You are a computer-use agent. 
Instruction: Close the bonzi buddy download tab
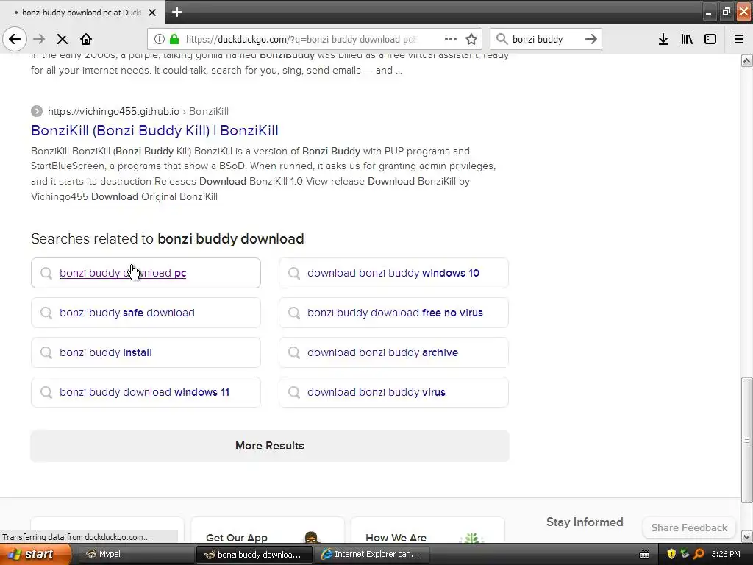click(x=152, y=13)
